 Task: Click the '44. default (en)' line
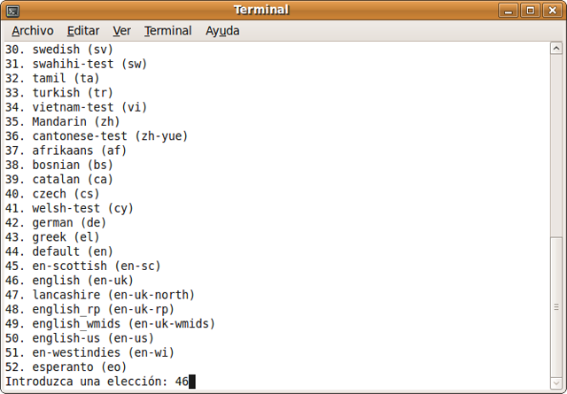pyautogui.click(x=62, y=251)
